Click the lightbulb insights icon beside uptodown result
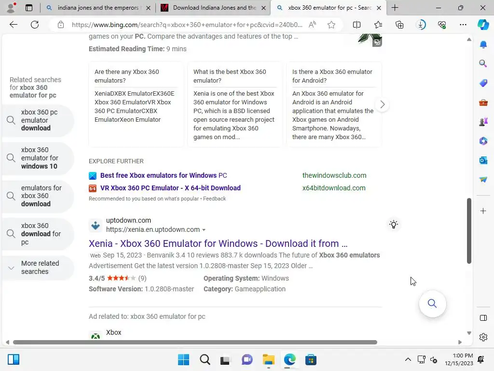Viewport: 494px width, 371px height. (394, 224)
